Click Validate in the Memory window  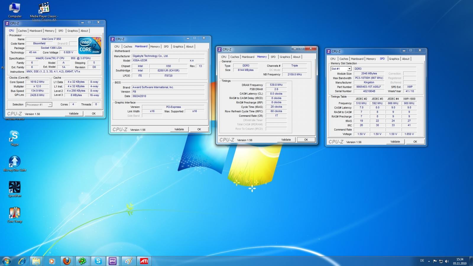(x=286, y=140)
